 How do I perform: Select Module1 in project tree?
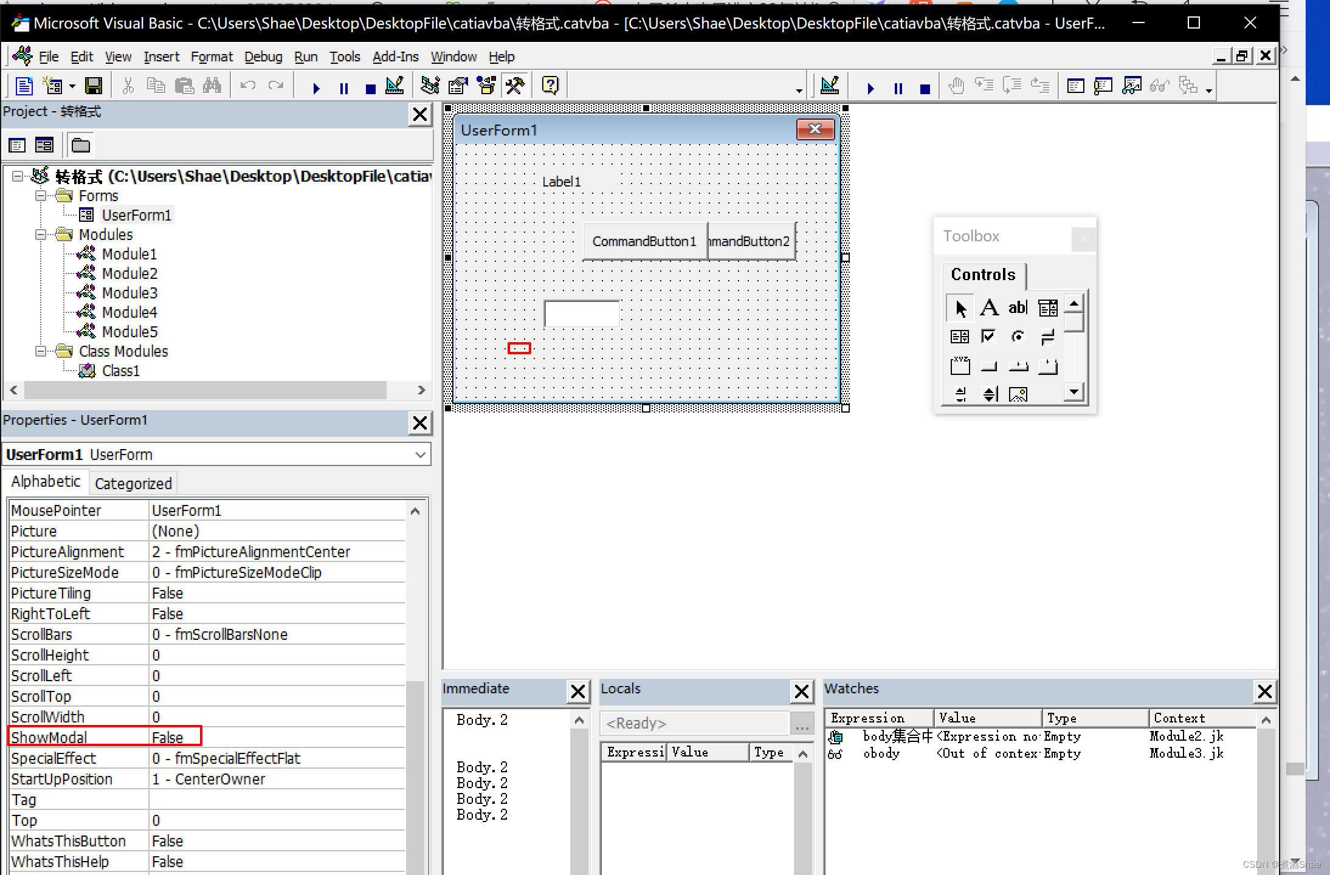pyautogui.click(x=130, y=254)
